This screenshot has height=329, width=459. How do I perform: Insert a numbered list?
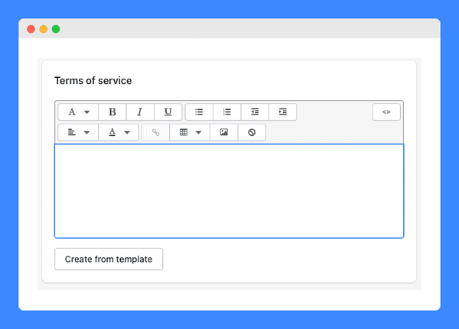pyautogui.click(x=227, y=112)
